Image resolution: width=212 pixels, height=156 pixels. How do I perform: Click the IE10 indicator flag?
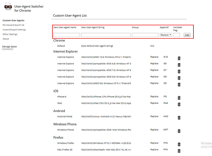pos(165,57)
